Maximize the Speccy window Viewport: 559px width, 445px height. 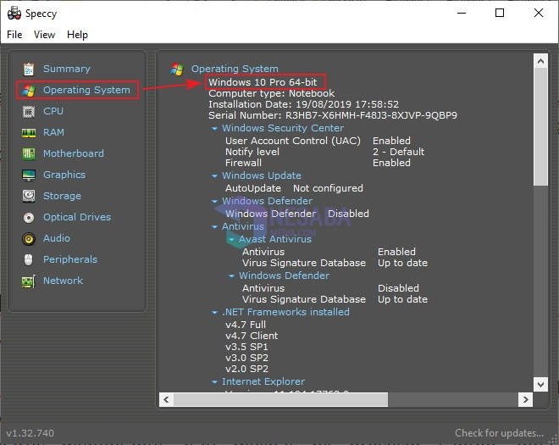pyautogui.click(x=500, y=13)
